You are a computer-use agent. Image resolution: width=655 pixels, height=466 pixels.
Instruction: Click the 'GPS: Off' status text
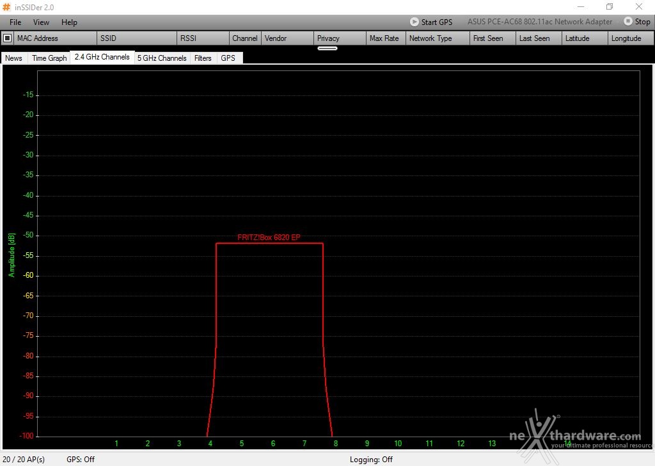pyautogui.click(x=81, y=460)
